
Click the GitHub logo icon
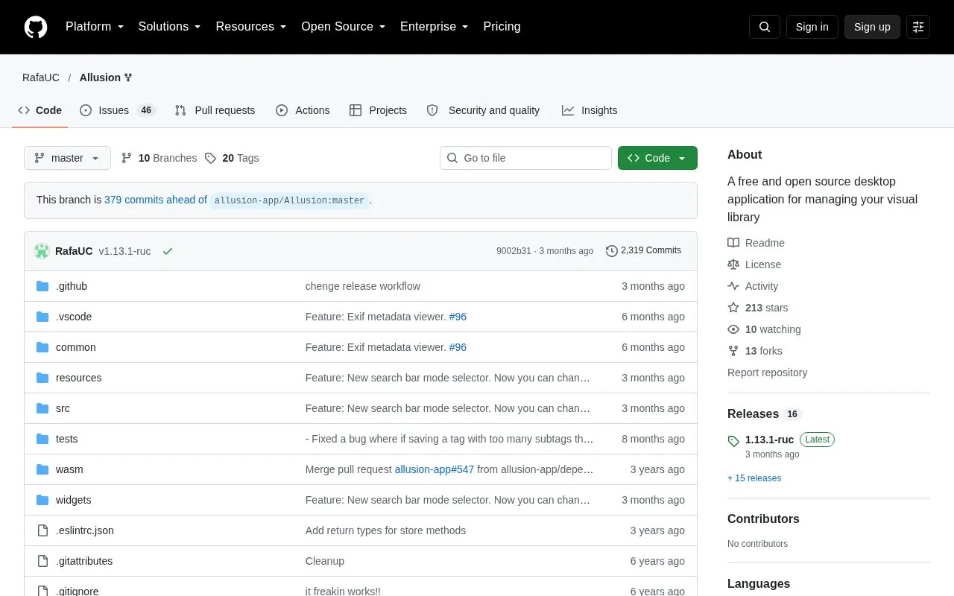tap(36, 27)
